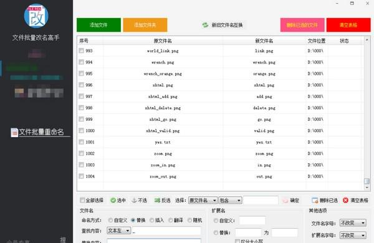374x243 pixels.
Task: Click the 序号 column header
Action: (84, 40)
